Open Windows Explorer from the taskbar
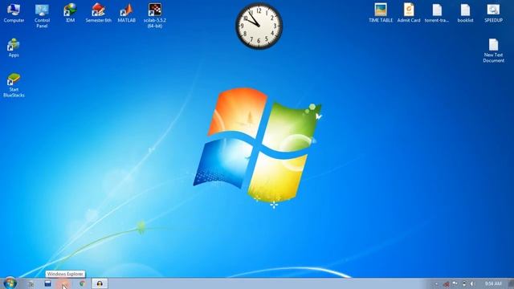Screen dimensions: 514x289 click(65, 283)
